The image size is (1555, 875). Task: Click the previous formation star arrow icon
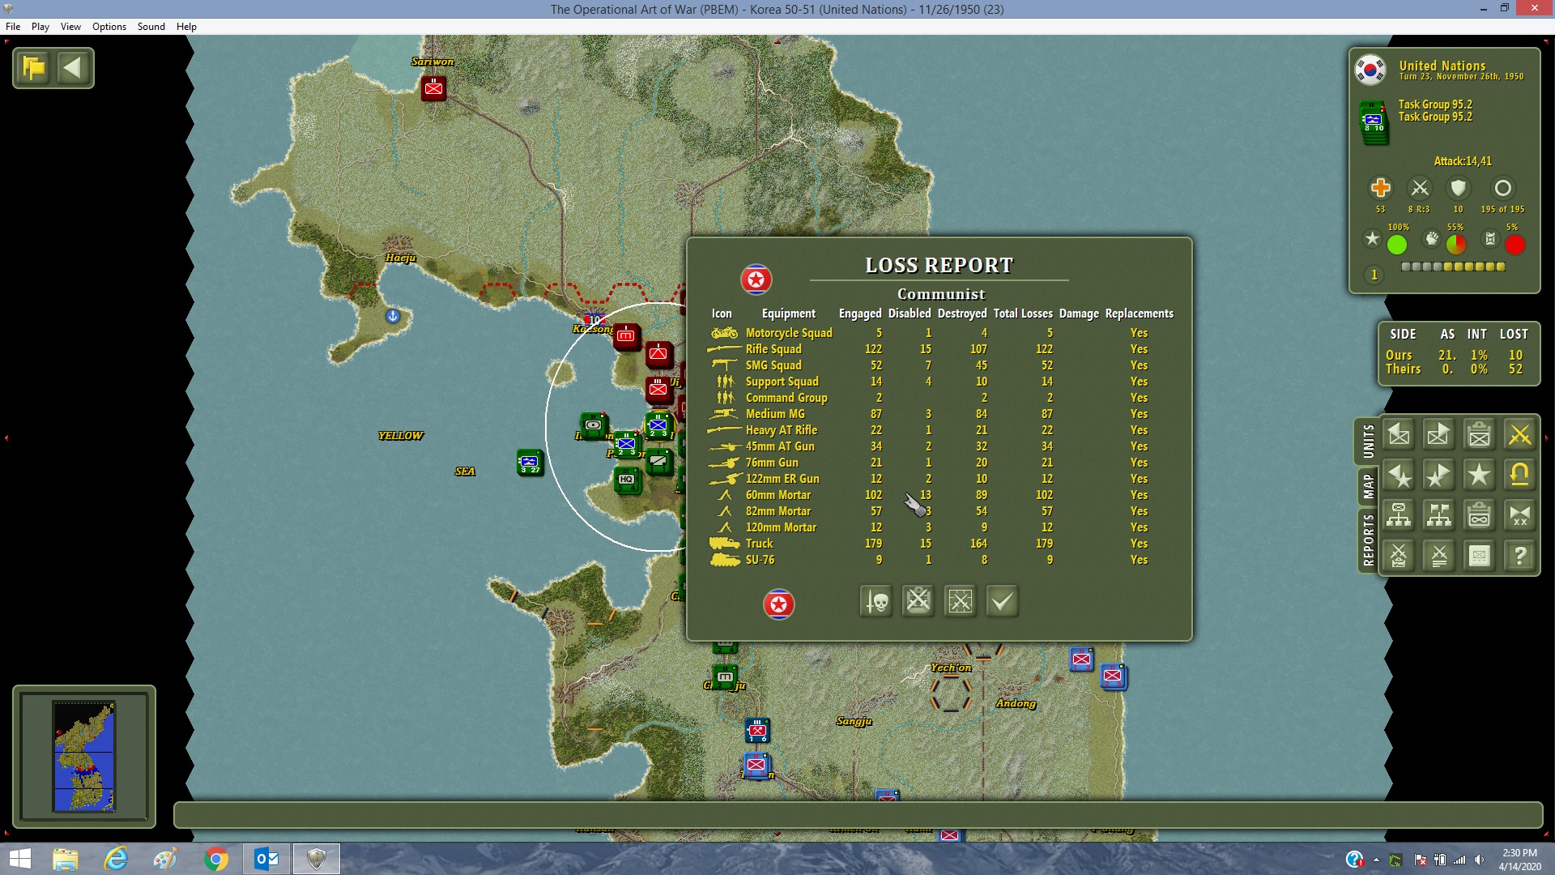(x=1399, y=476)
